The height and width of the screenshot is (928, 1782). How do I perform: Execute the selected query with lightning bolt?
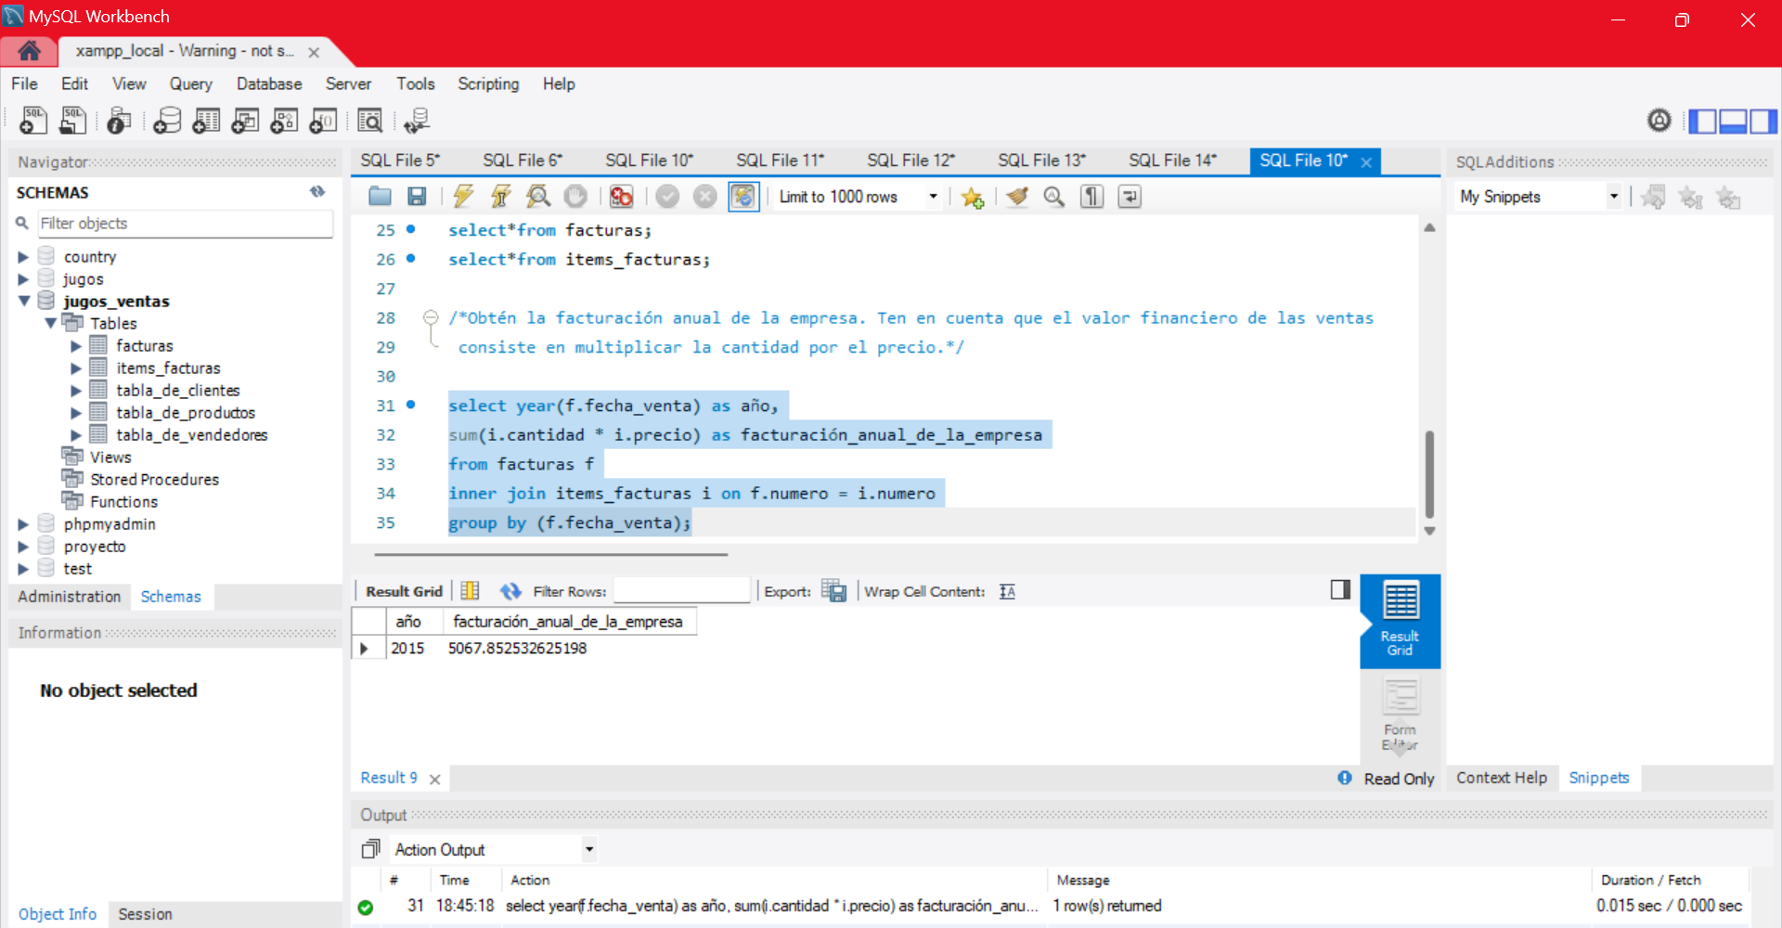coord(463,197)
